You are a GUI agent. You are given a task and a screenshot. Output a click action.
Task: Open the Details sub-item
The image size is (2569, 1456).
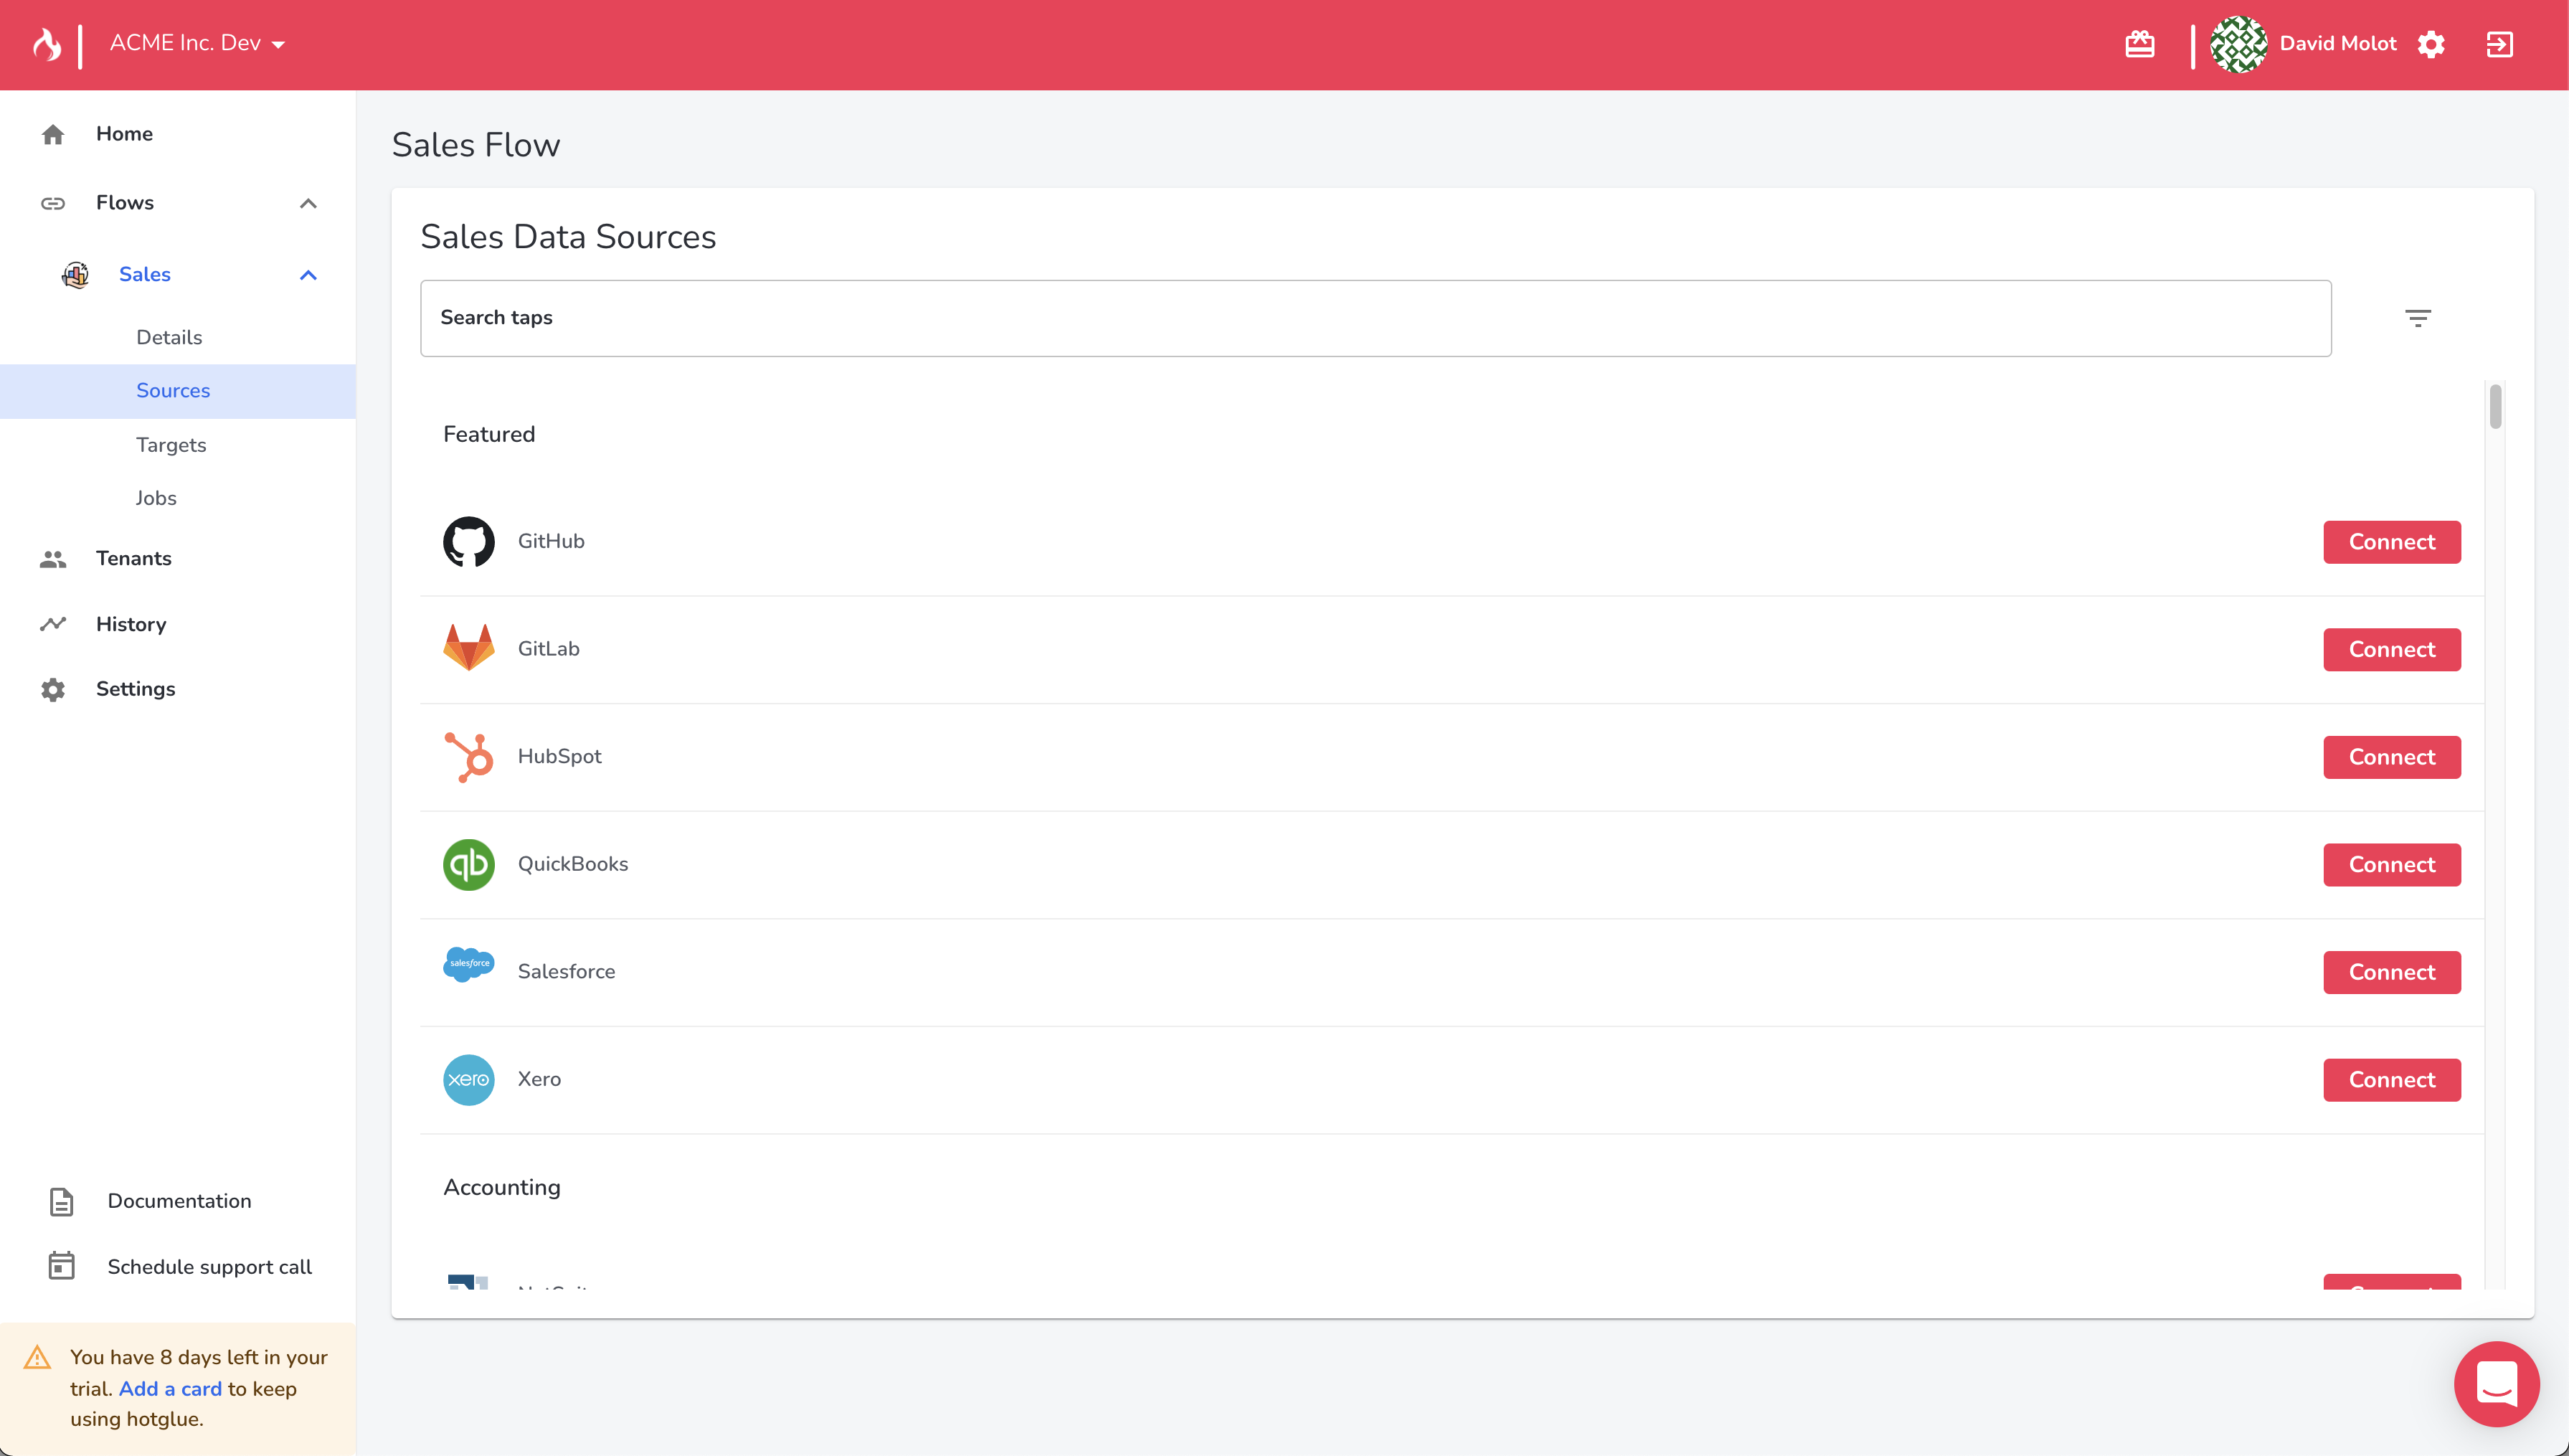click(169, 337)
